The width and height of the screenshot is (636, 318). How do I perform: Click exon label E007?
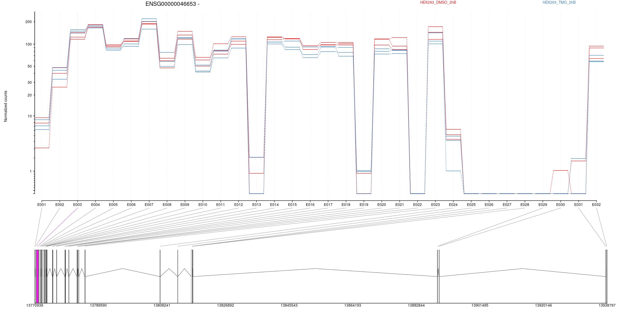tap(149, 205)
